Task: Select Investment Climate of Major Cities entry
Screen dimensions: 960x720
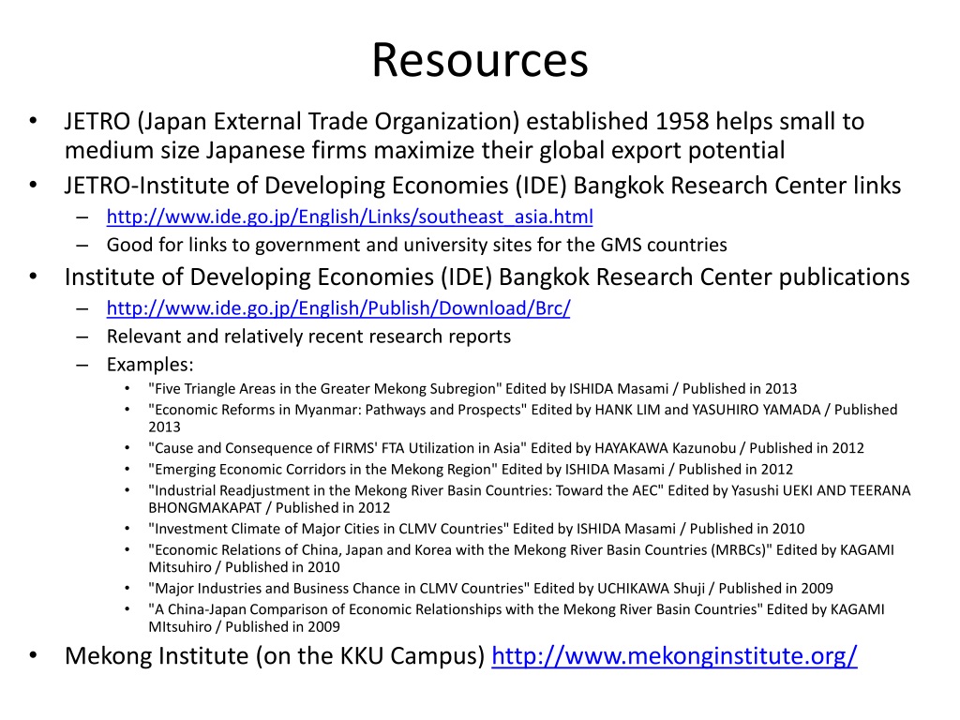Action: (x=475, y=529)
